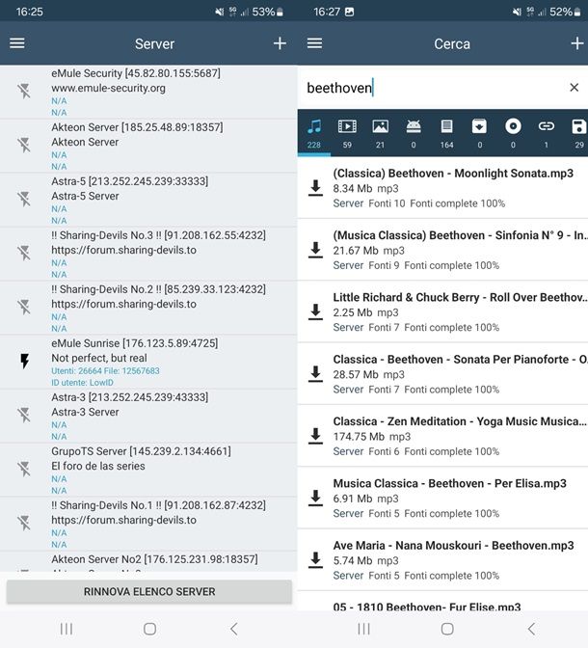Select the disk category tab with 29 results
Image resolution: width=588 pixels, height=648 pixels.
pos(579,133)
